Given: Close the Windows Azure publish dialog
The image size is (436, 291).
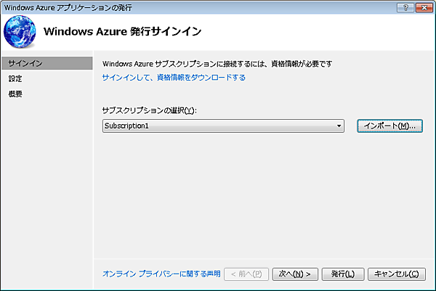Looking at the screenshot, I should pos(424,7).
